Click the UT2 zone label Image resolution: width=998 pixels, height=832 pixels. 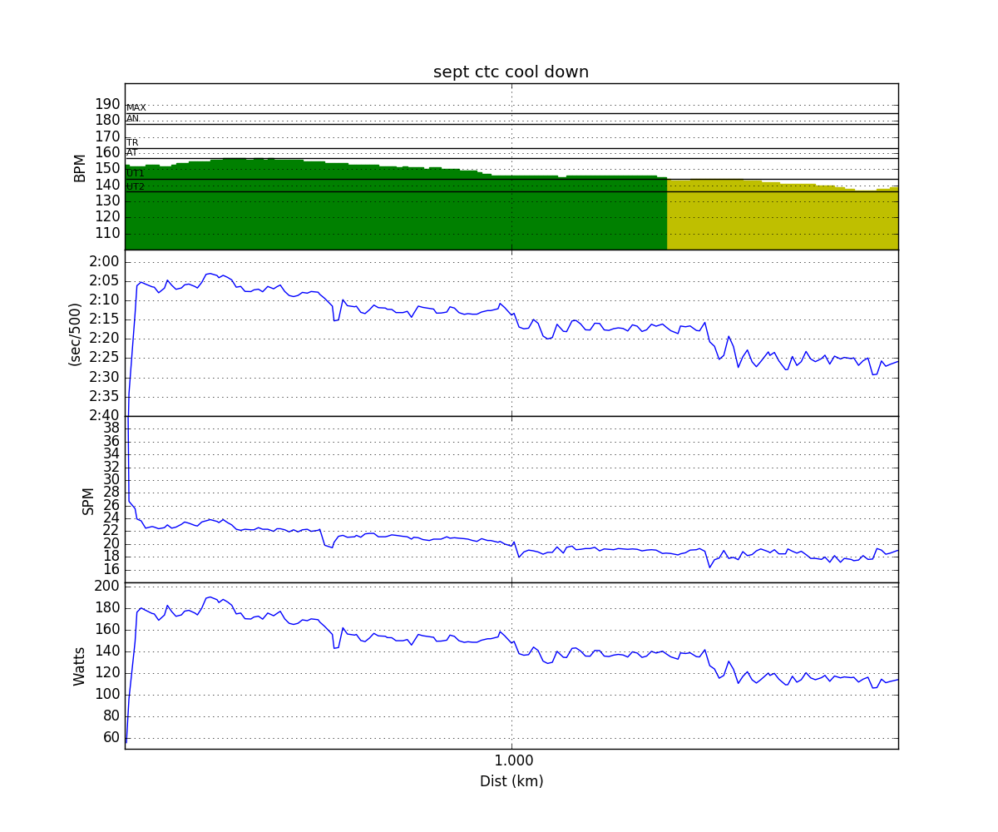click(x=135, y=187)
